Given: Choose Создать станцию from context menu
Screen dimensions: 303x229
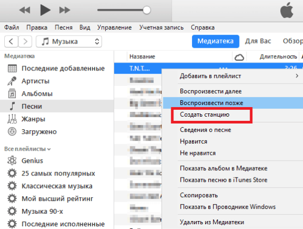Looking at the screenshot, I should [x=205, y=114].
